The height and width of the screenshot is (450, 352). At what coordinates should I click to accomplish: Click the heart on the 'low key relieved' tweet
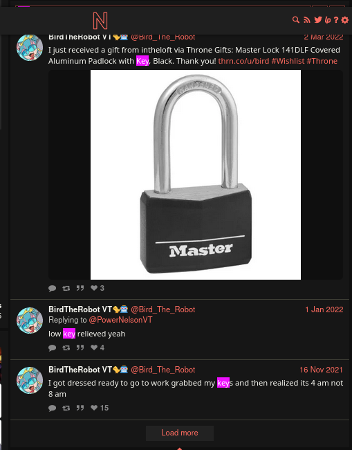[94, 348]
